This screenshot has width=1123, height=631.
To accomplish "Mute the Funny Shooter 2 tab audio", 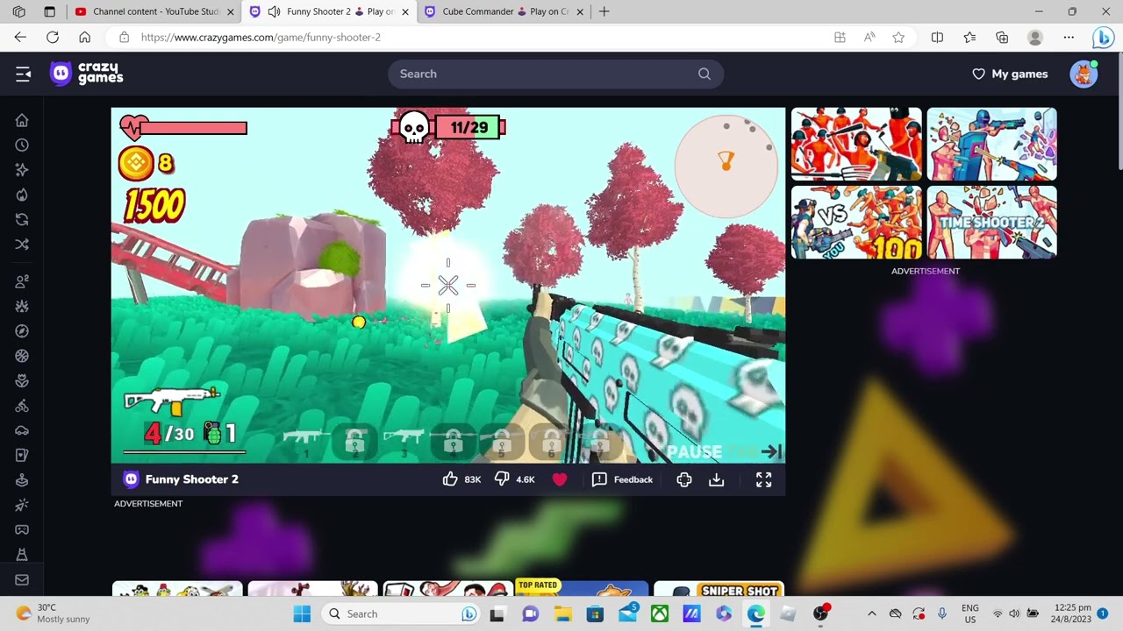I will (274, 11).
